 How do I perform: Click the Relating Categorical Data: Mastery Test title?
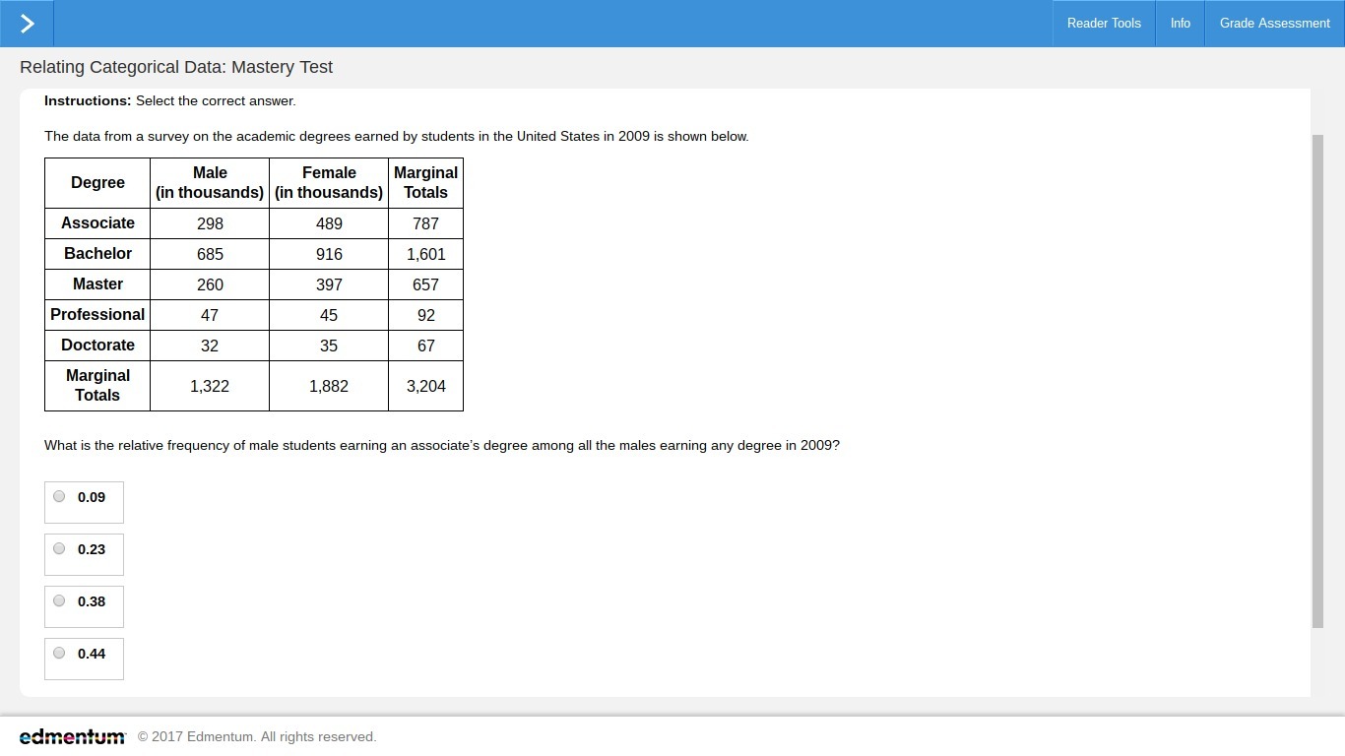(x=176, y=67)
